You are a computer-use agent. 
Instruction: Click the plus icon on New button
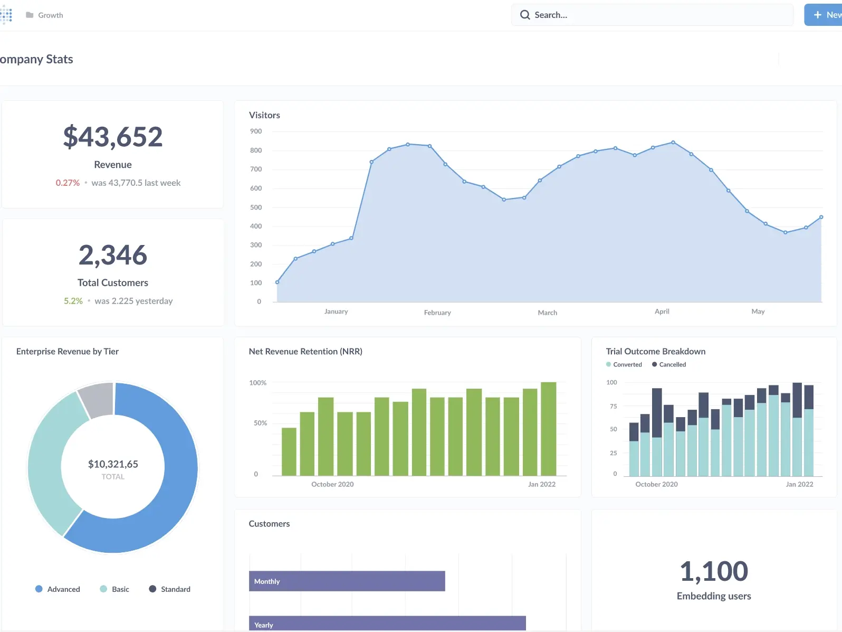click(818, 15)
